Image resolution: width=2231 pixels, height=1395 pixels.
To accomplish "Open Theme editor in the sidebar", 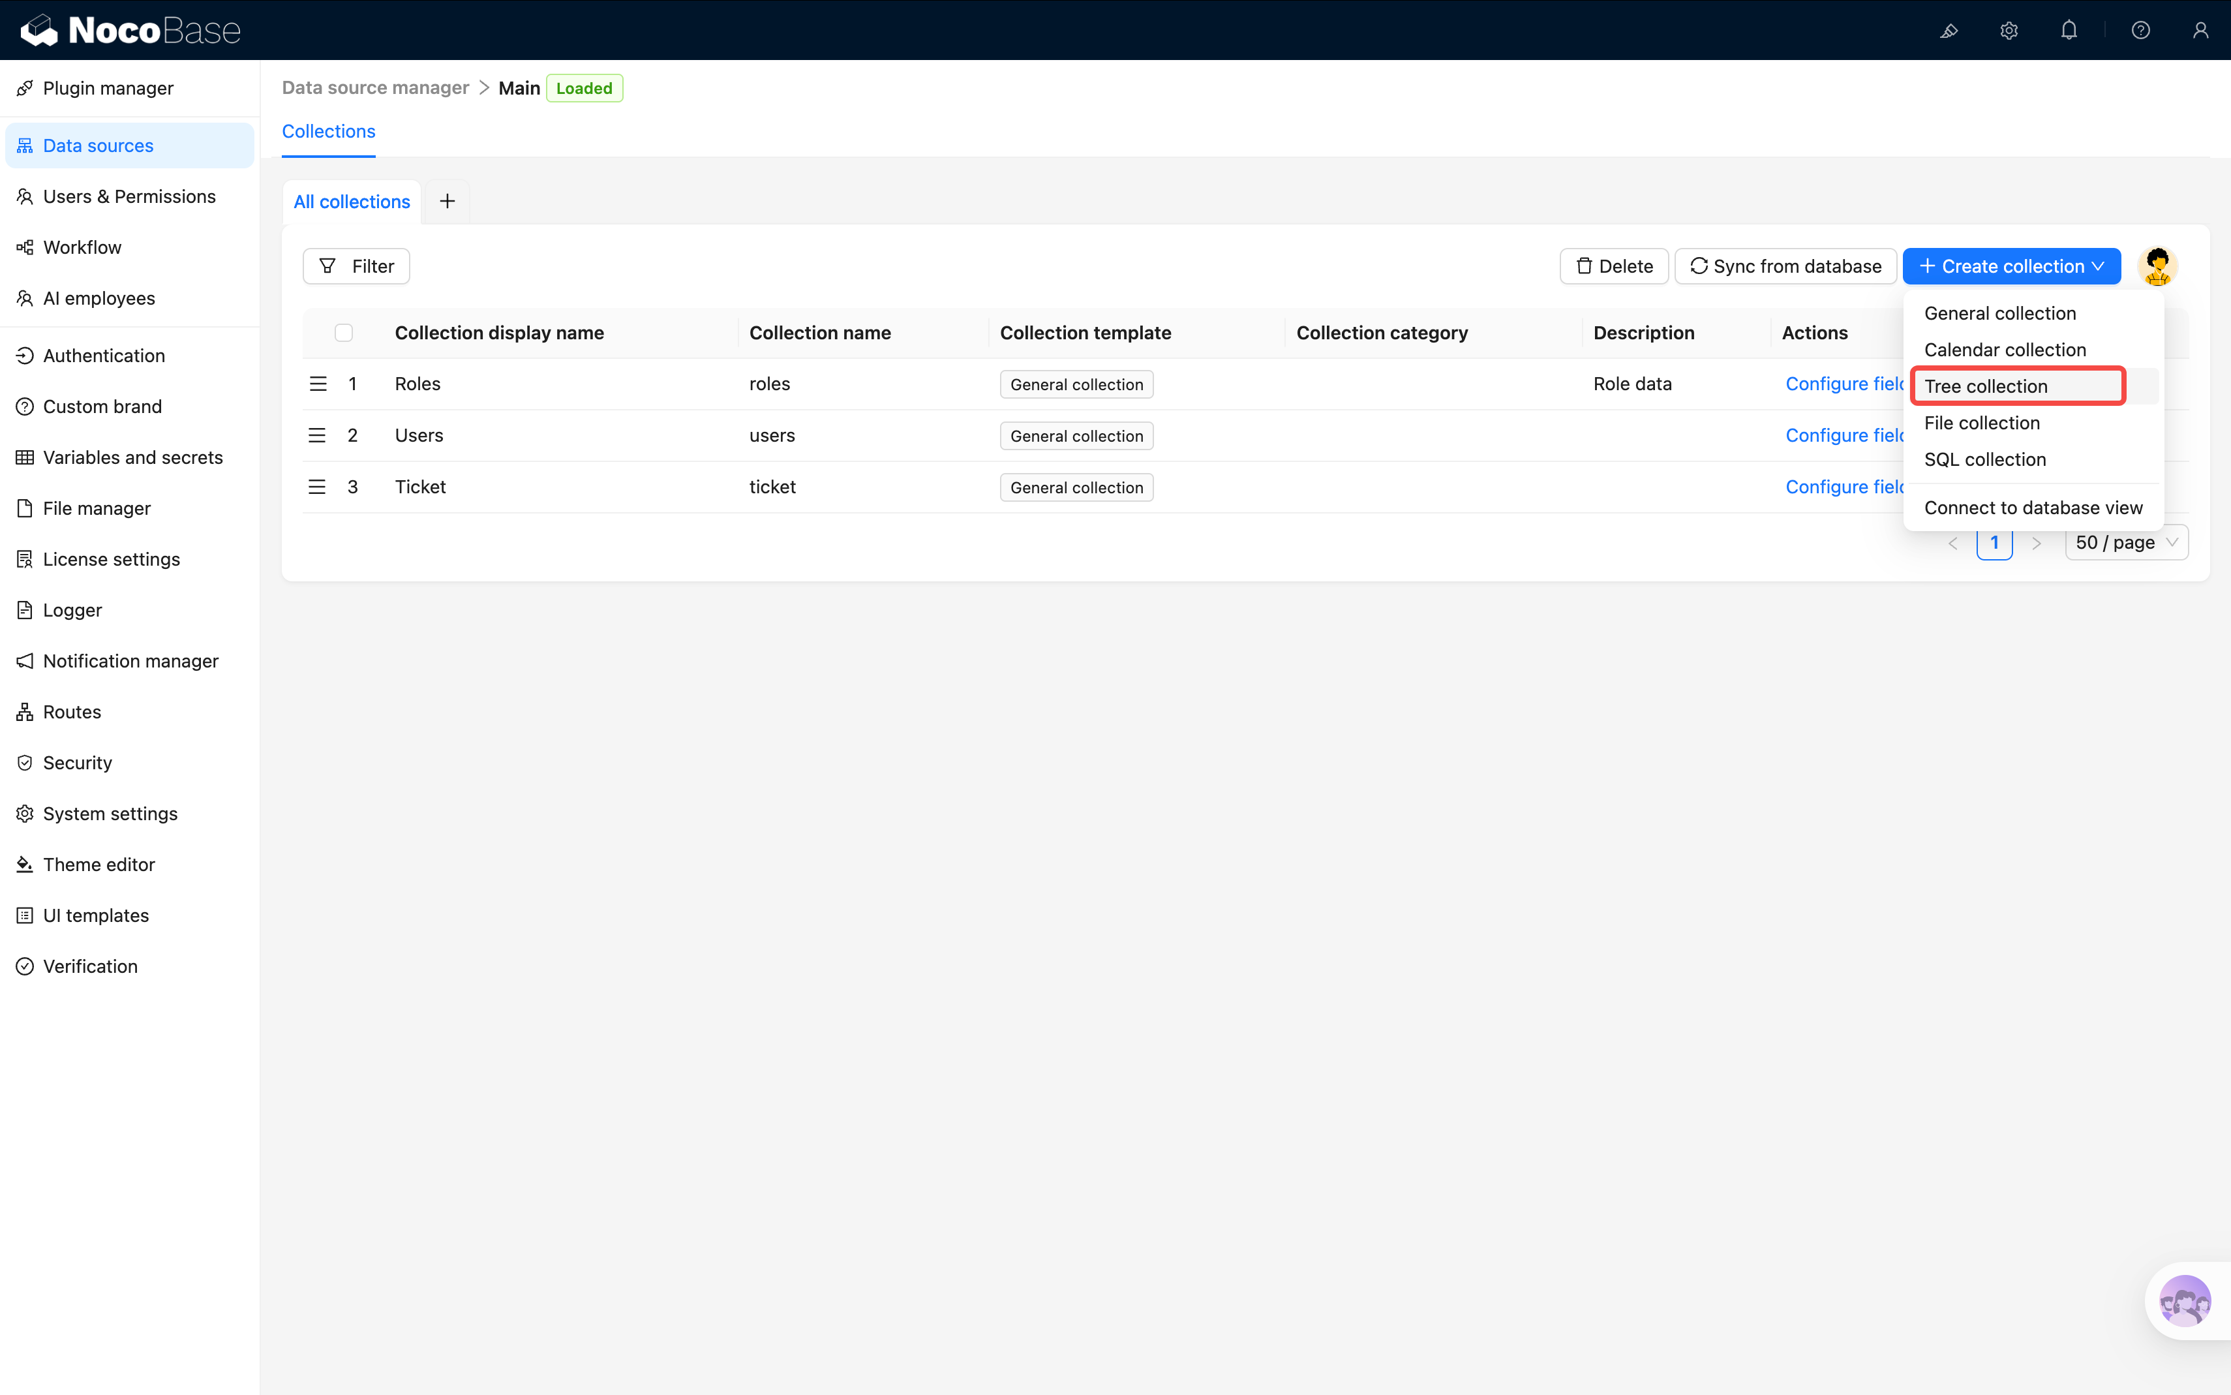I will click(x=99, y=865).
